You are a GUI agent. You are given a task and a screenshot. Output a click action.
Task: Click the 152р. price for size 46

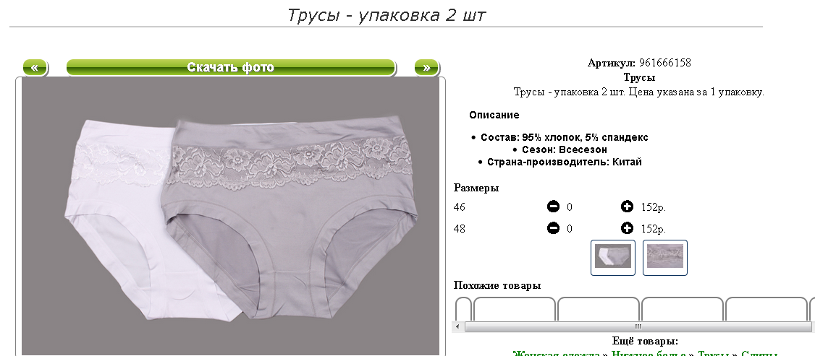tap(654, 207)
